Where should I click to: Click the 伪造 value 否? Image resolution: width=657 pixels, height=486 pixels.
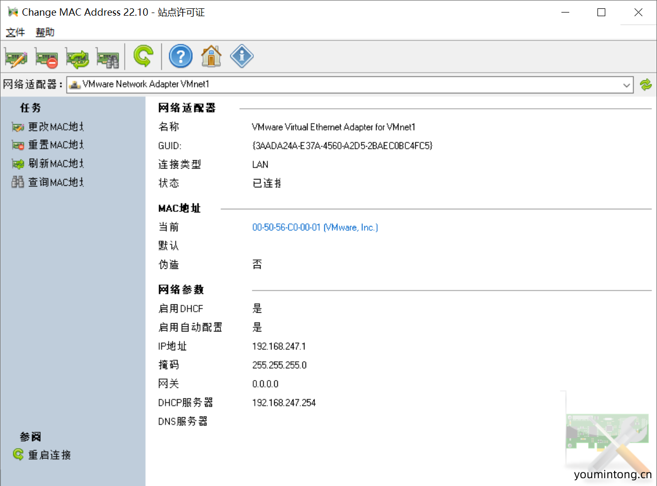coord(257,265)
